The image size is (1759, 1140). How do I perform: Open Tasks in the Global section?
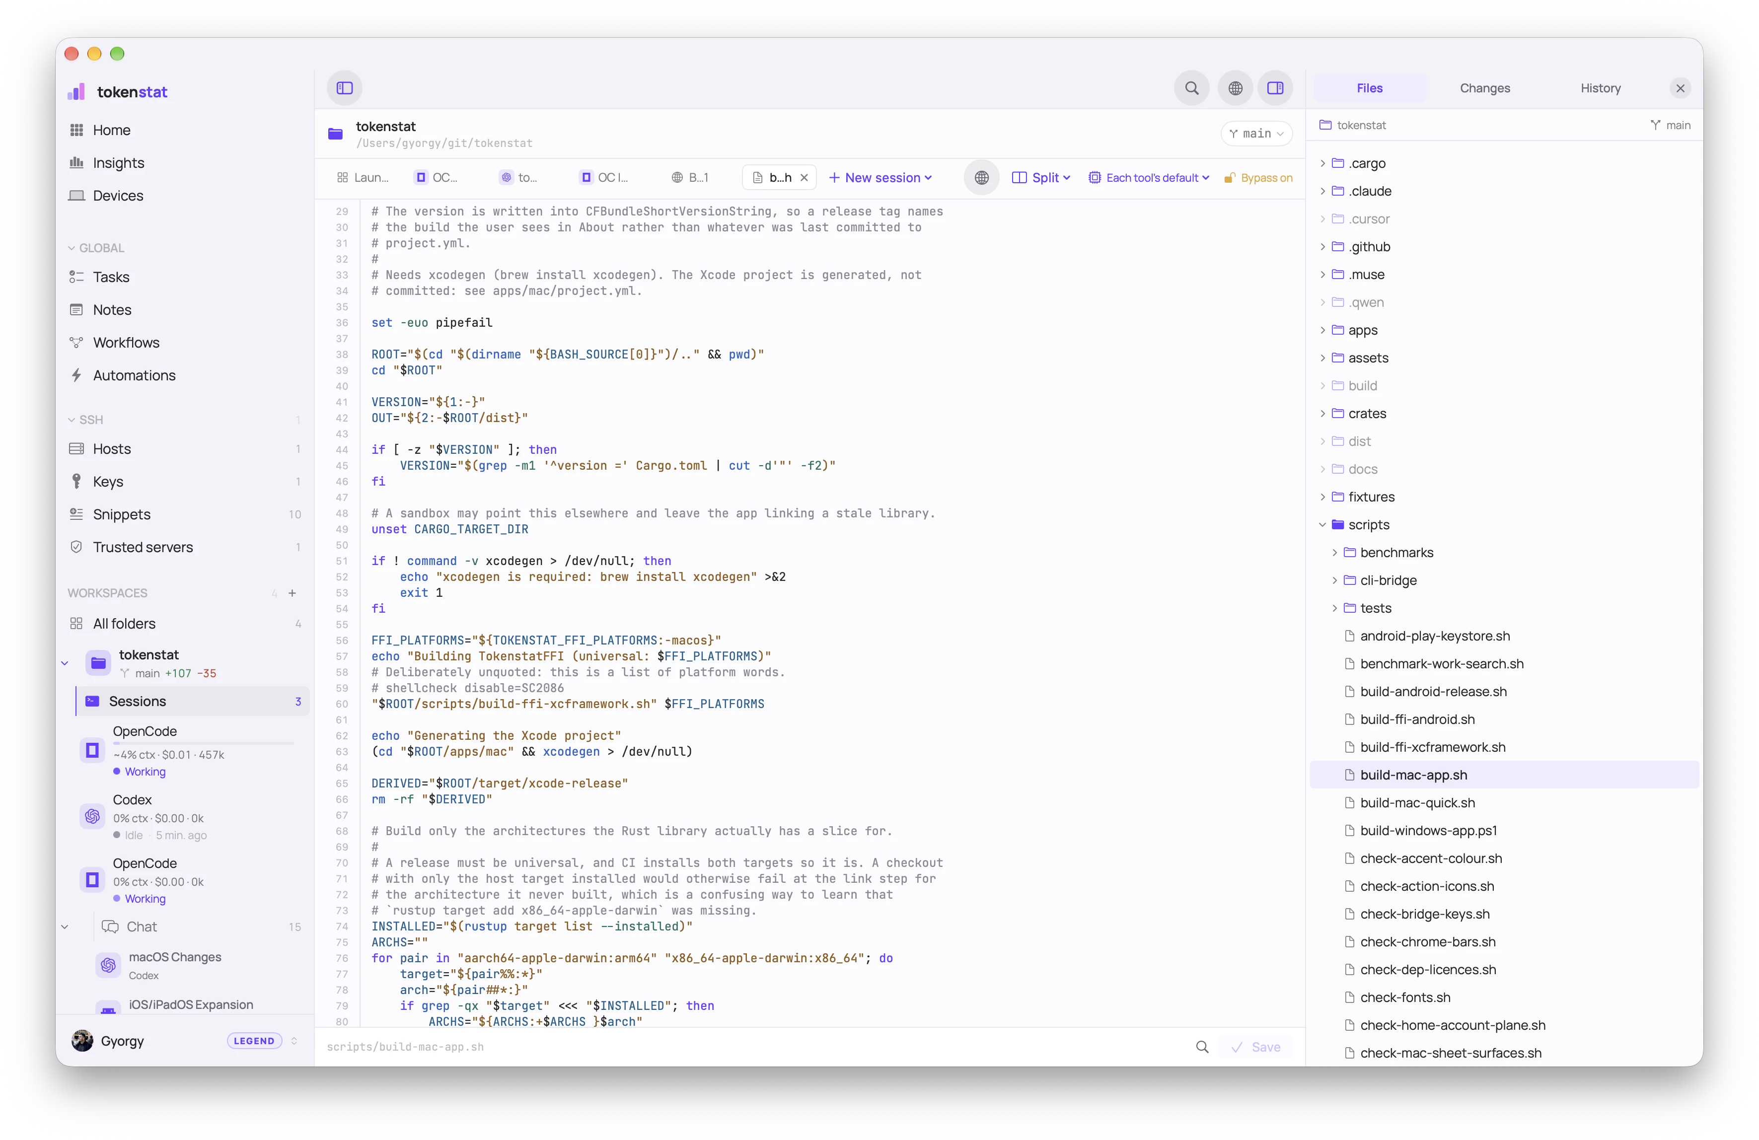click(185, 277)
